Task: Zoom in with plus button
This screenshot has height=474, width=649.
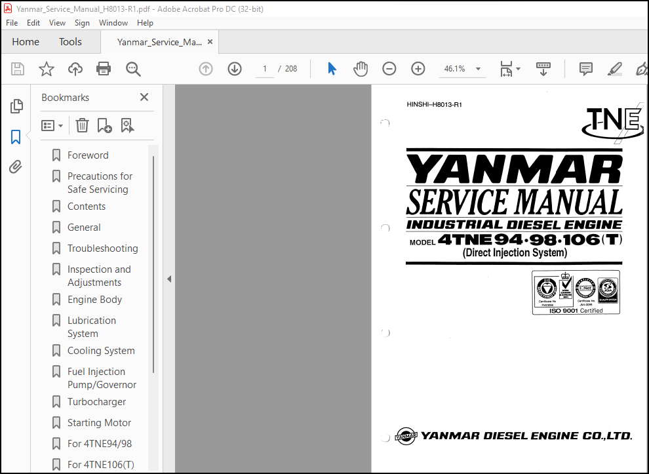Action: [x=418, y=69]
